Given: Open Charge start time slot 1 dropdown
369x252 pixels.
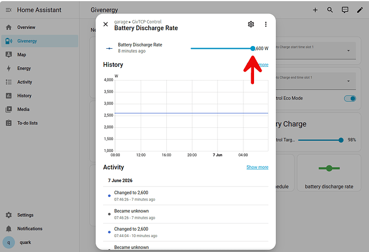Looking at the screenshot, I should [x=317, y=51].
